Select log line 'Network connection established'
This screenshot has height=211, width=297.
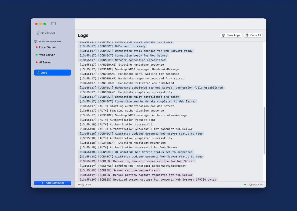coord(123,60)
